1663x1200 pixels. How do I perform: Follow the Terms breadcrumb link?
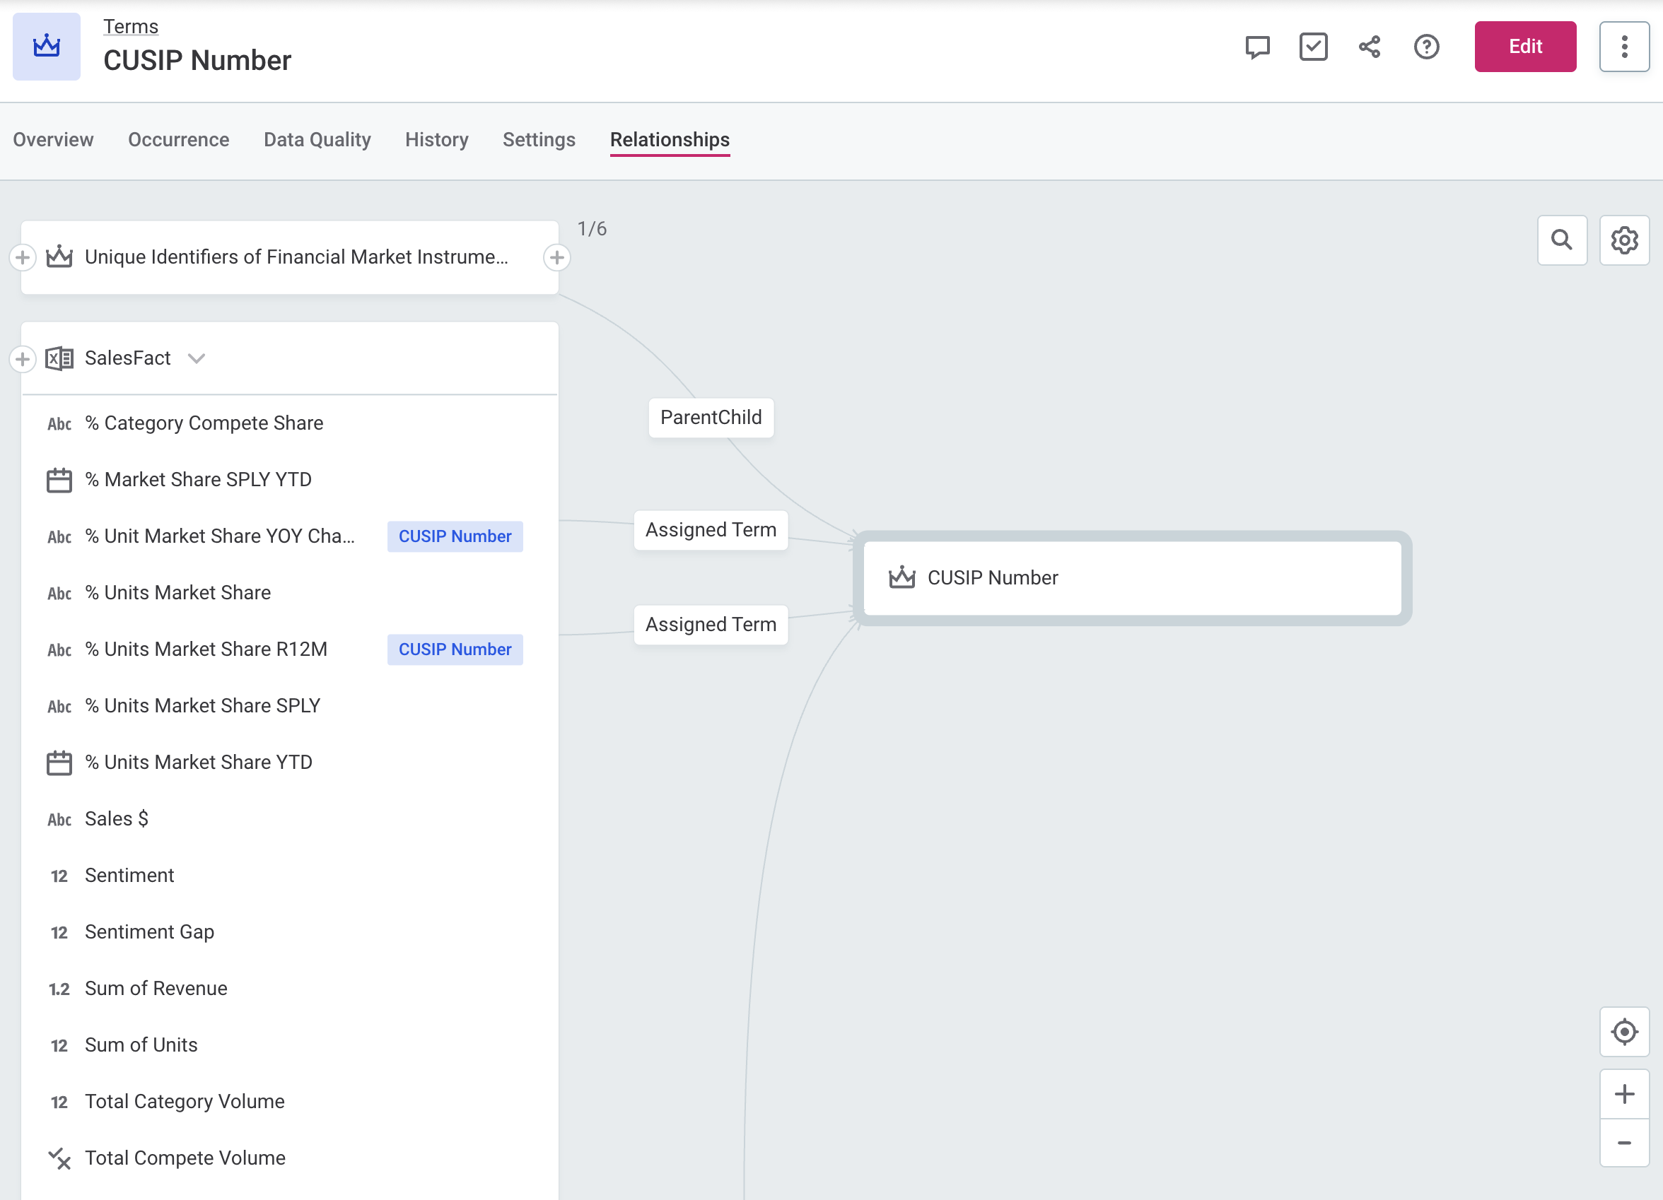click(x=131, y=26)
